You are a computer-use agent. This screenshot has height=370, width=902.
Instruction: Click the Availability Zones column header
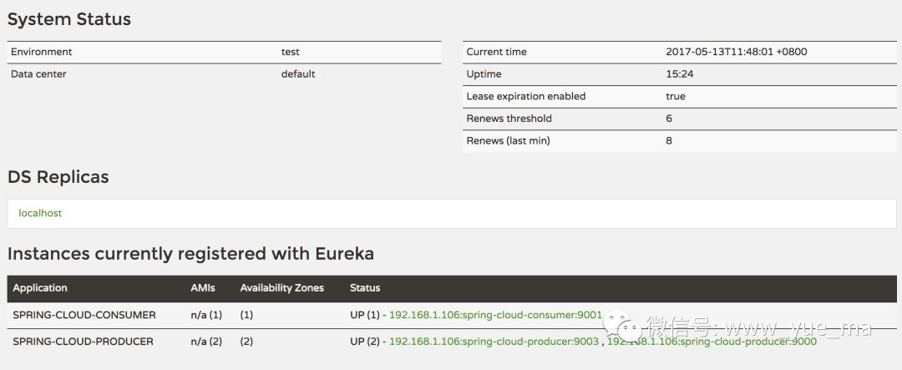[x=282, y=287]
